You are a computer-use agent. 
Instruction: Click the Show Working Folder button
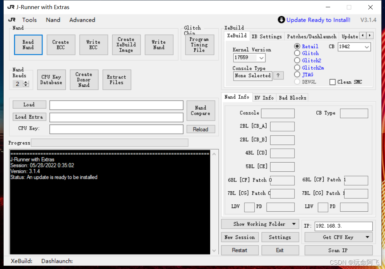[x=260, y=224]
